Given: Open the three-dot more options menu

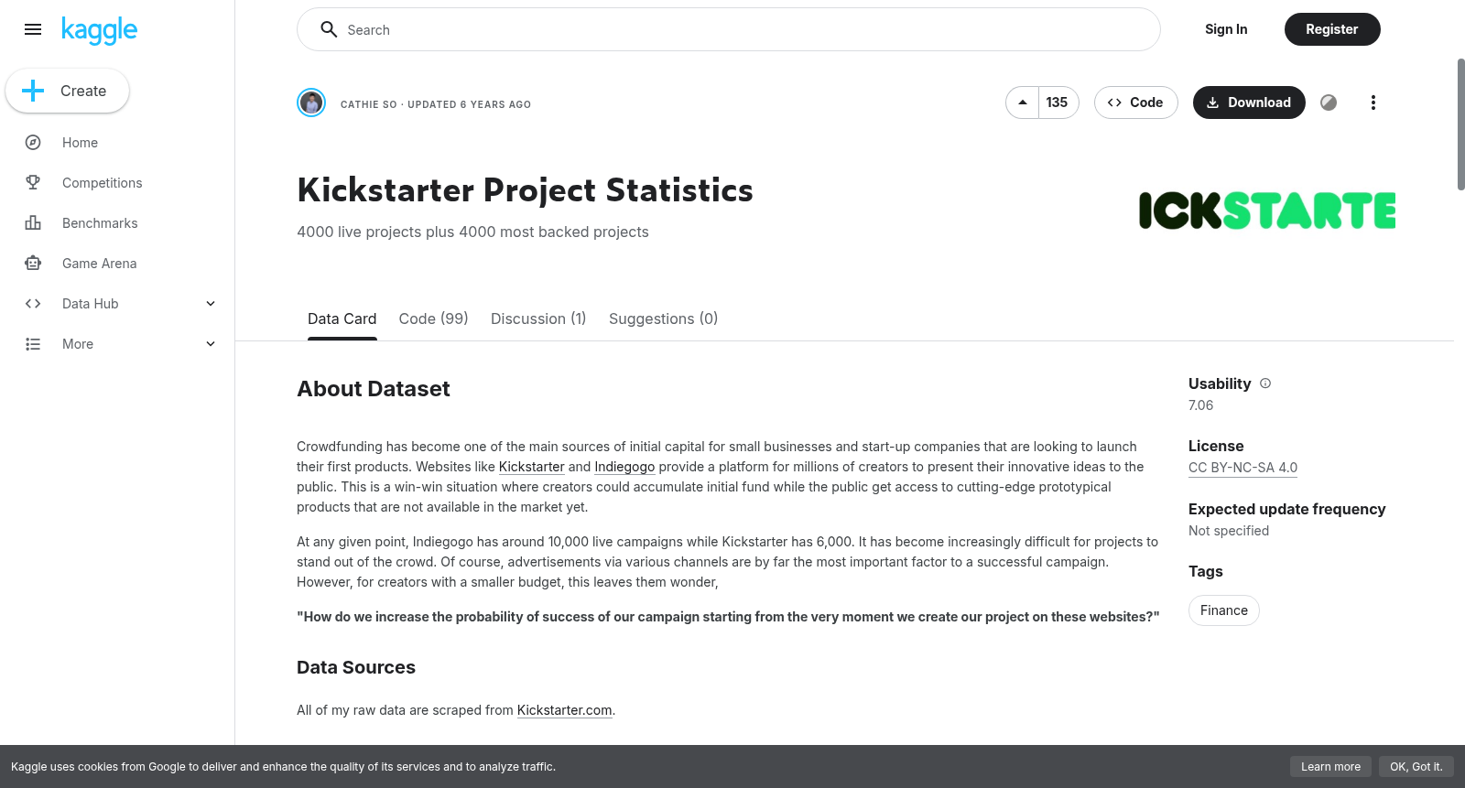Looking at the screenshot, I should coord(1373,103).
